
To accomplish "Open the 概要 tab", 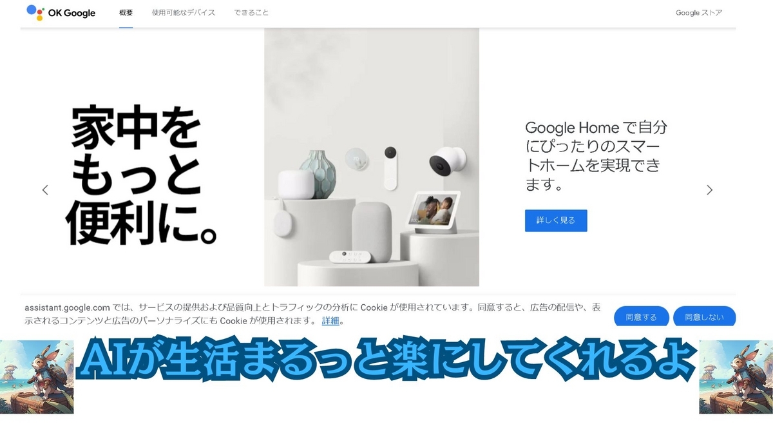I will tap(126, 13).
